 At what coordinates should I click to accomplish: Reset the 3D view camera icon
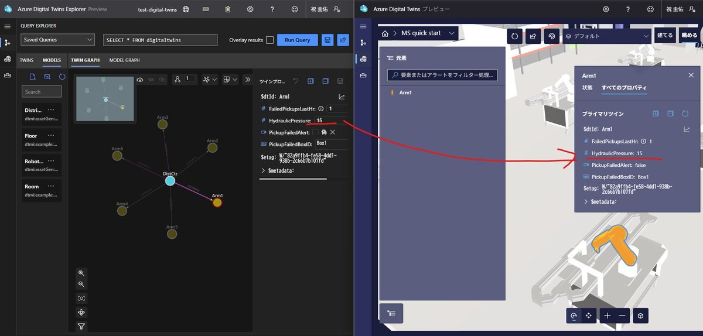pyautogui.click(x=514, y=36)
